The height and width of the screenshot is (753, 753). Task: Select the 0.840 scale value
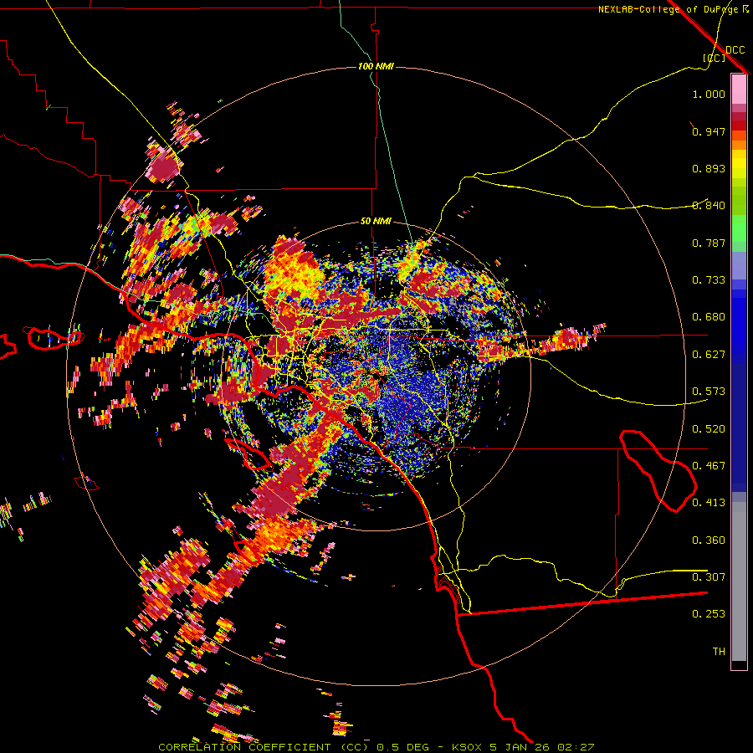(709, 206)
